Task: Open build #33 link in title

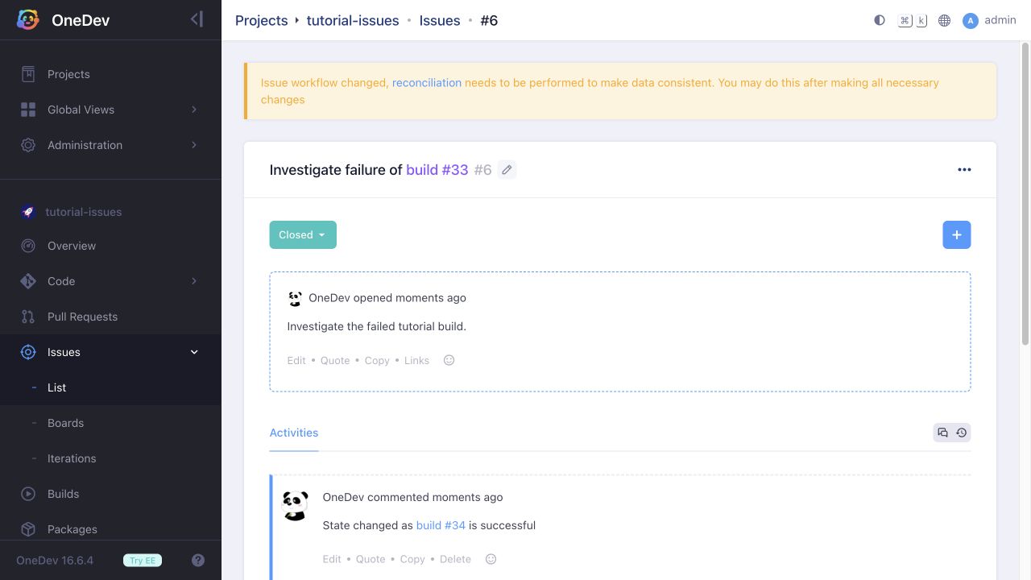Action: coord(437,170)
